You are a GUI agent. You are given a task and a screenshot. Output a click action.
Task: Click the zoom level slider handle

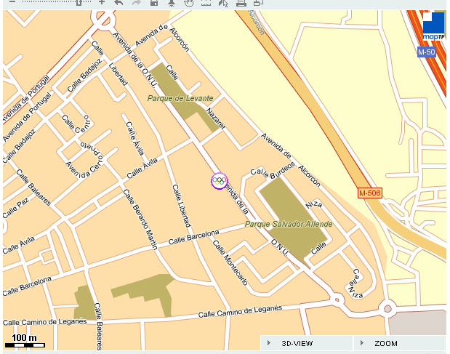79,2
